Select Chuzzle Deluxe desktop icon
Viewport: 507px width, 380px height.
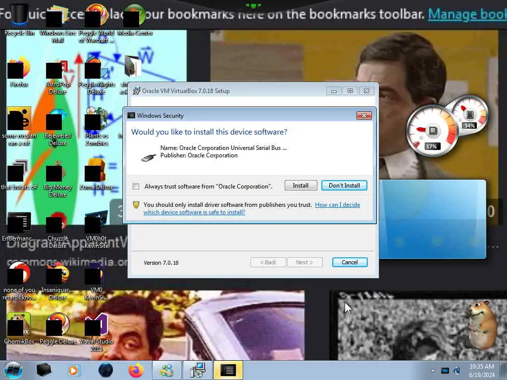click(57, 230)
